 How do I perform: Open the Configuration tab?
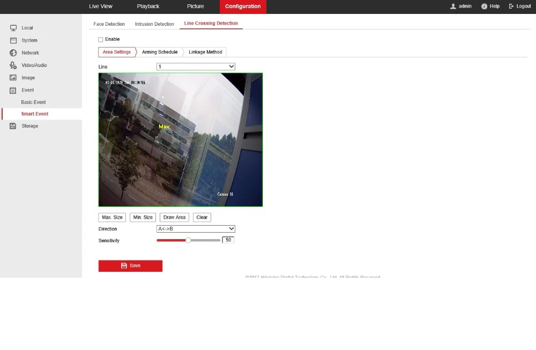pyautogui.click(x=243, y=6)
